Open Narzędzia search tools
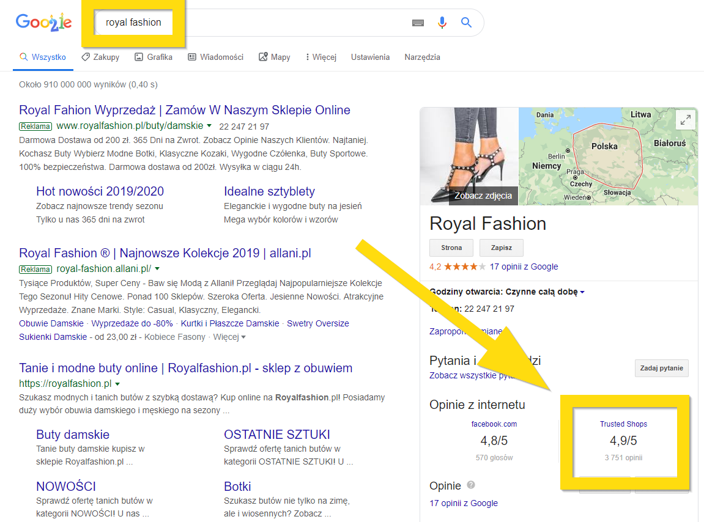This screenshot has height=522, width=704. click(x=422, y=57)
